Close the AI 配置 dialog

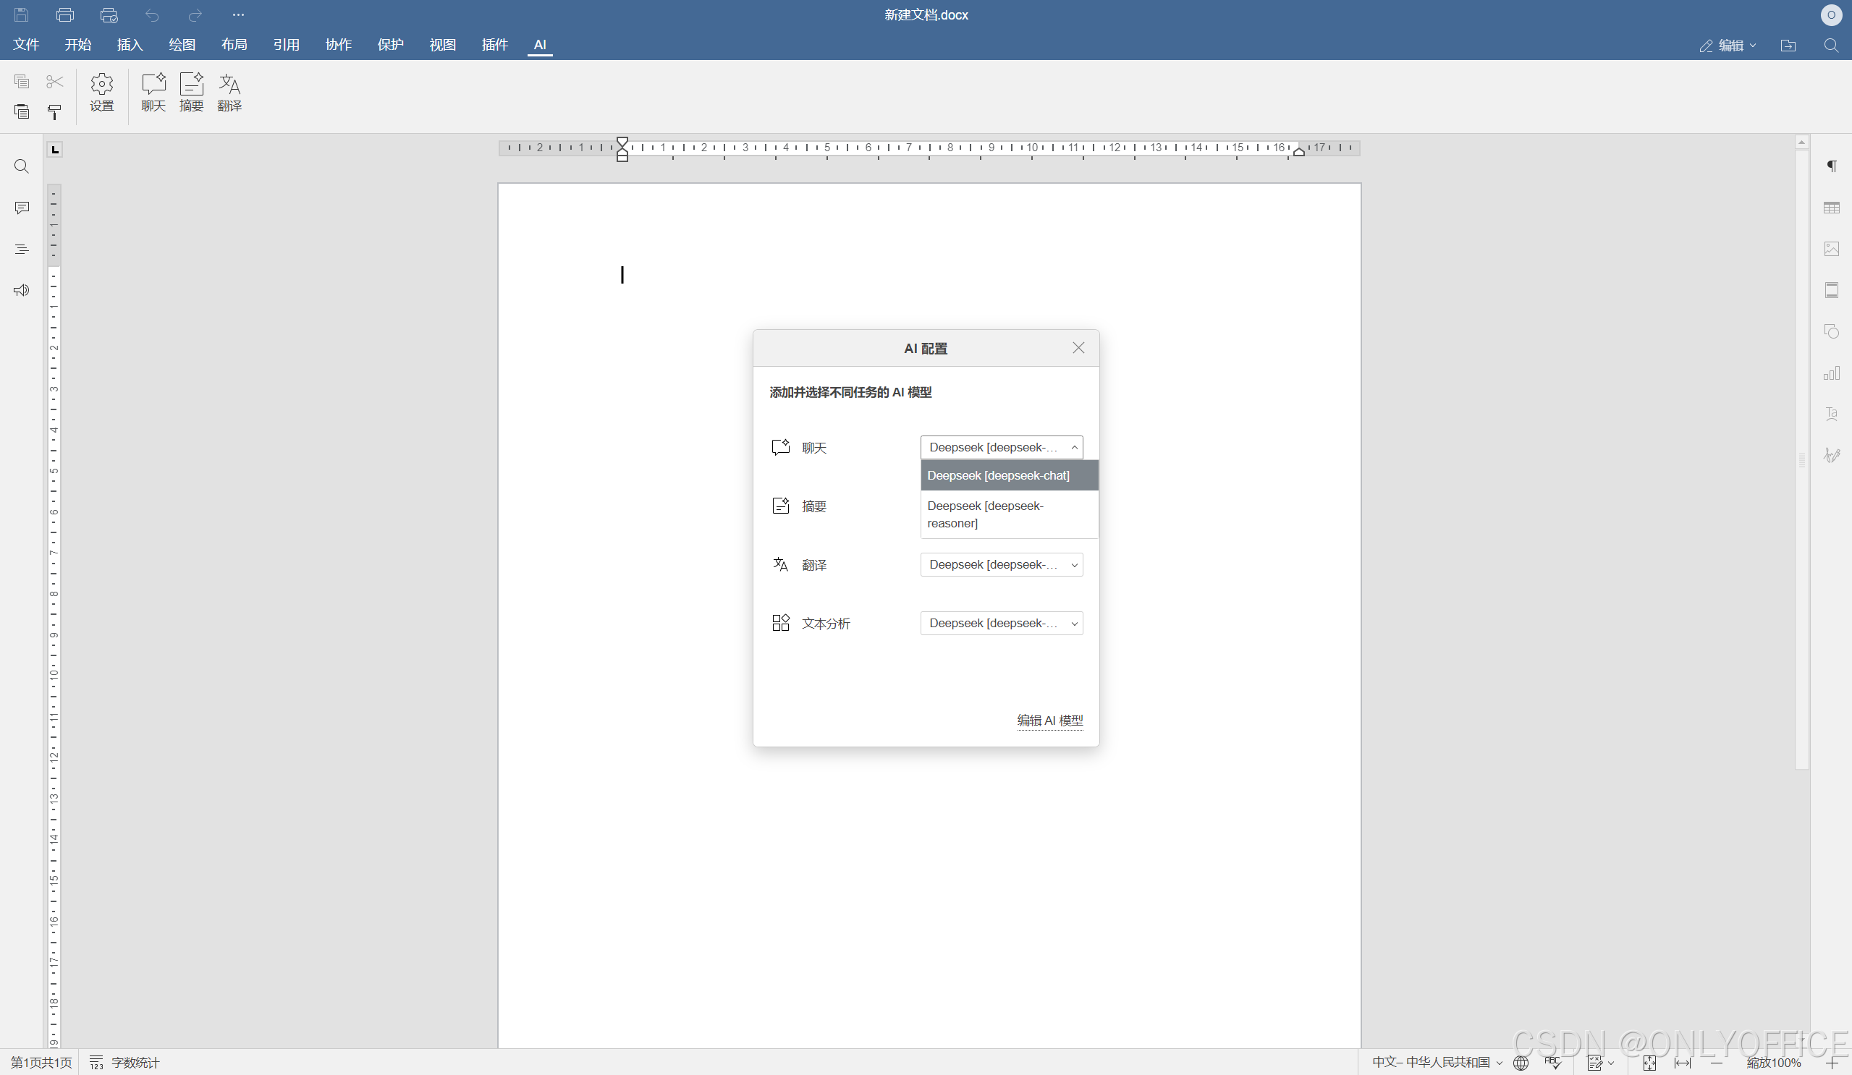tap(1078, 348)
